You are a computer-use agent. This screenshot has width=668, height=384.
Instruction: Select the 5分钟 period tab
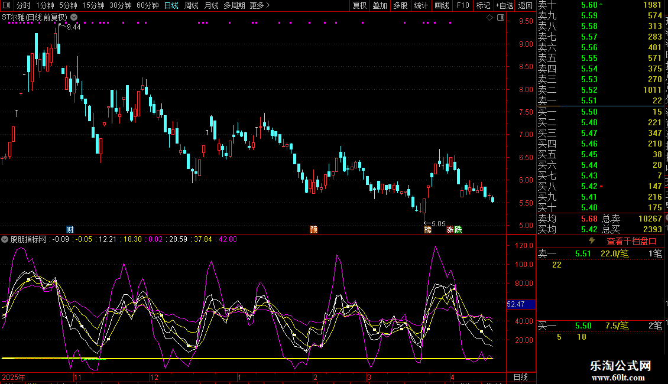[68, 5]
